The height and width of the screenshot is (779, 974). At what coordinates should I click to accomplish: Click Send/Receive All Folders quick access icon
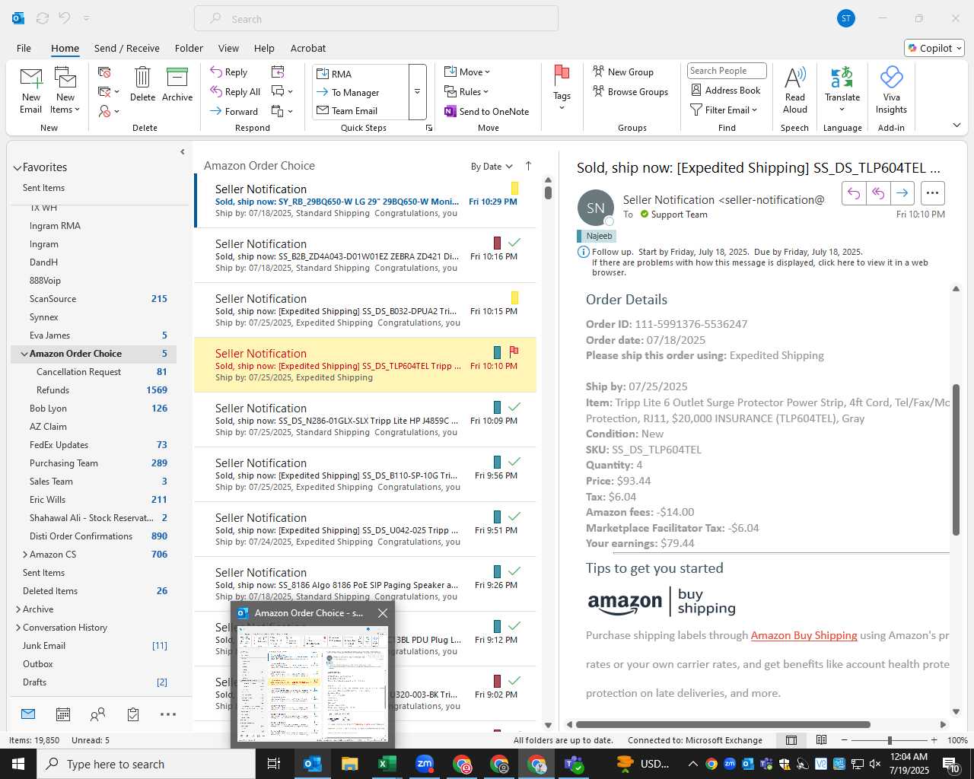pos(43,18)
